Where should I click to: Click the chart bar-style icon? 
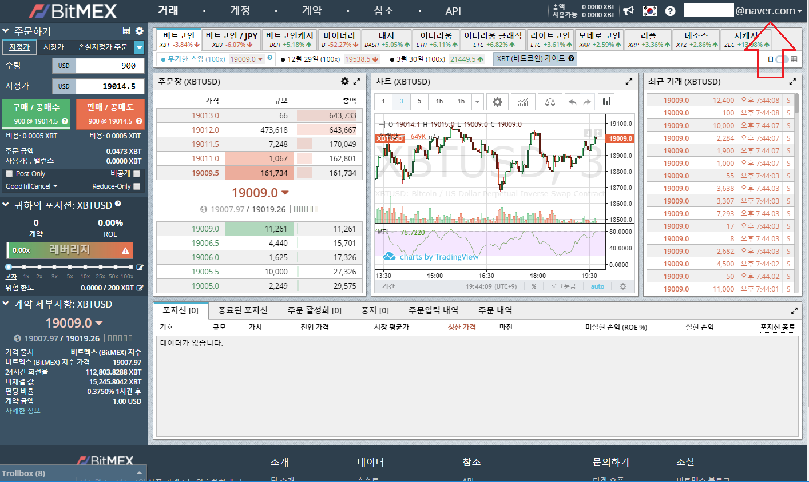click(x=606, y=102)
